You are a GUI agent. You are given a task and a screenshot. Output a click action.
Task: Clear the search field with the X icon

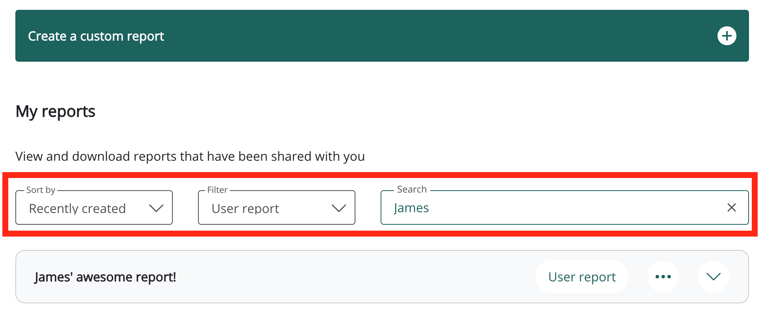point(731,207)
